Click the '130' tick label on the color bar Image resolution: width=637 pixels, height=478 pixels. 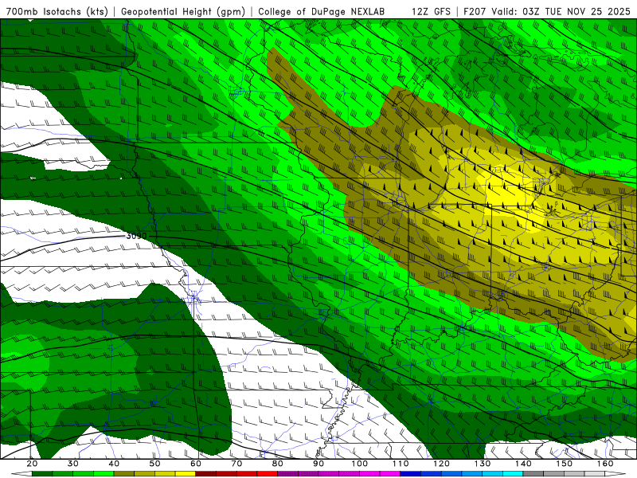[483, 464]
